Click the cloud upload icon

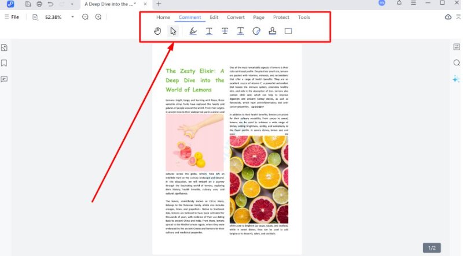[448, 17]
